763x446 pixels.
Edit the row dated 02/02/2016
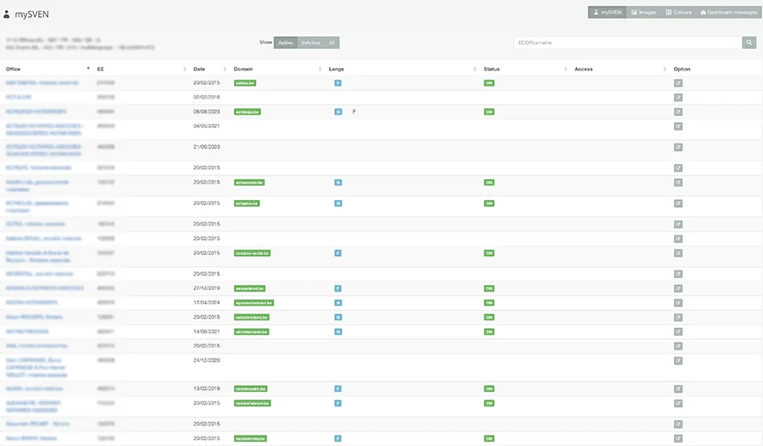click(x=678, y=98)
